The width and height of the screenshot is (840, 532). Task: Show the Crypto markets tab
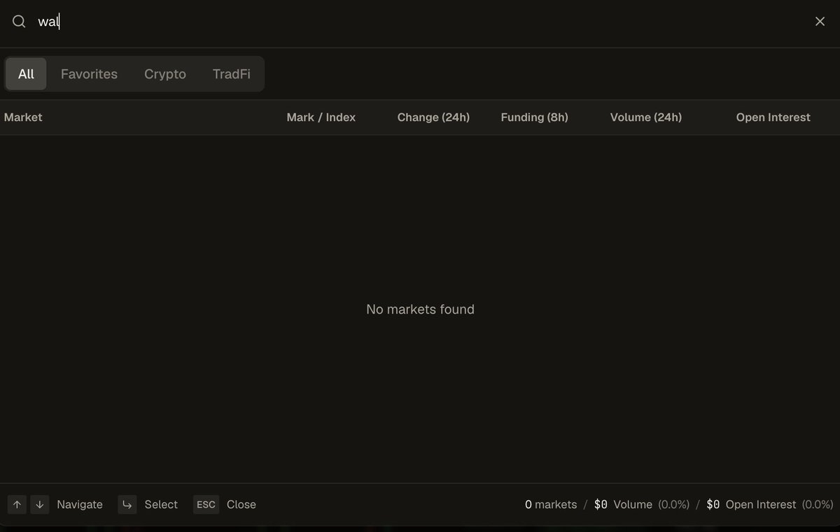165,74
